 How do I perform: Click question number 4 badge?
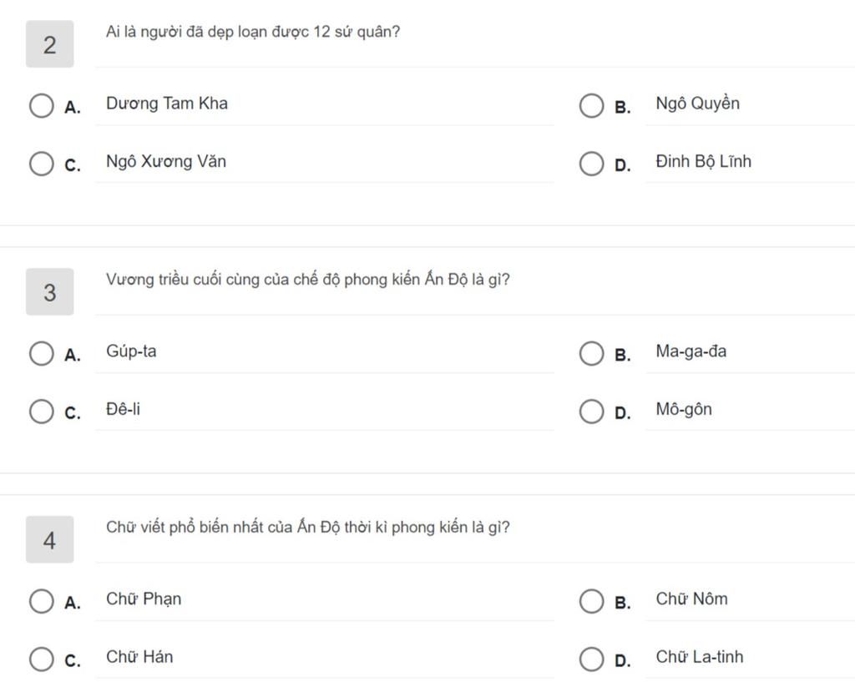point(49,540)
